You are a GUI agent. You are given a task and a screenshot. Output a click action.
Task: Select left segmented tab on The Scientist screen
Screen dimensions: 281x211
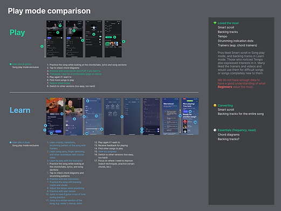(52, 114)
